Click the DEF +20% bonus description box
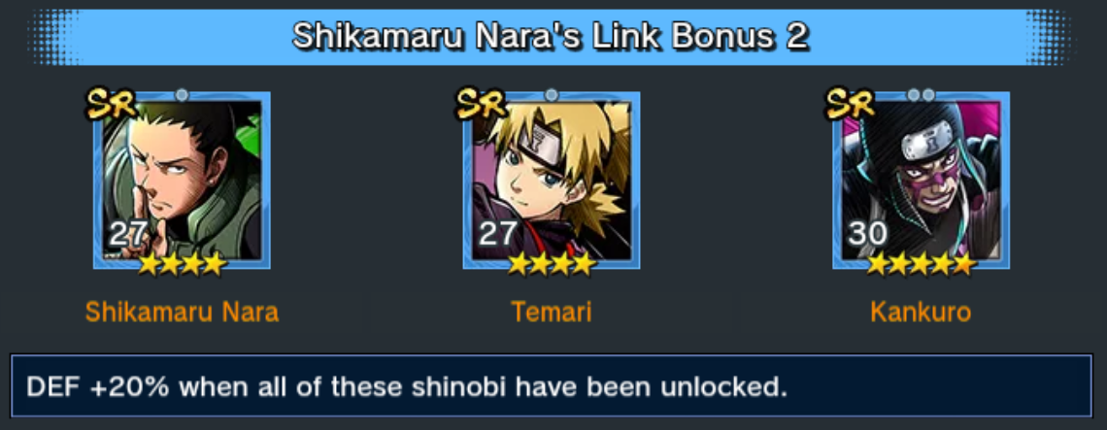The width and height of the screenshot is (1107, 430). (x=552, y=386)
